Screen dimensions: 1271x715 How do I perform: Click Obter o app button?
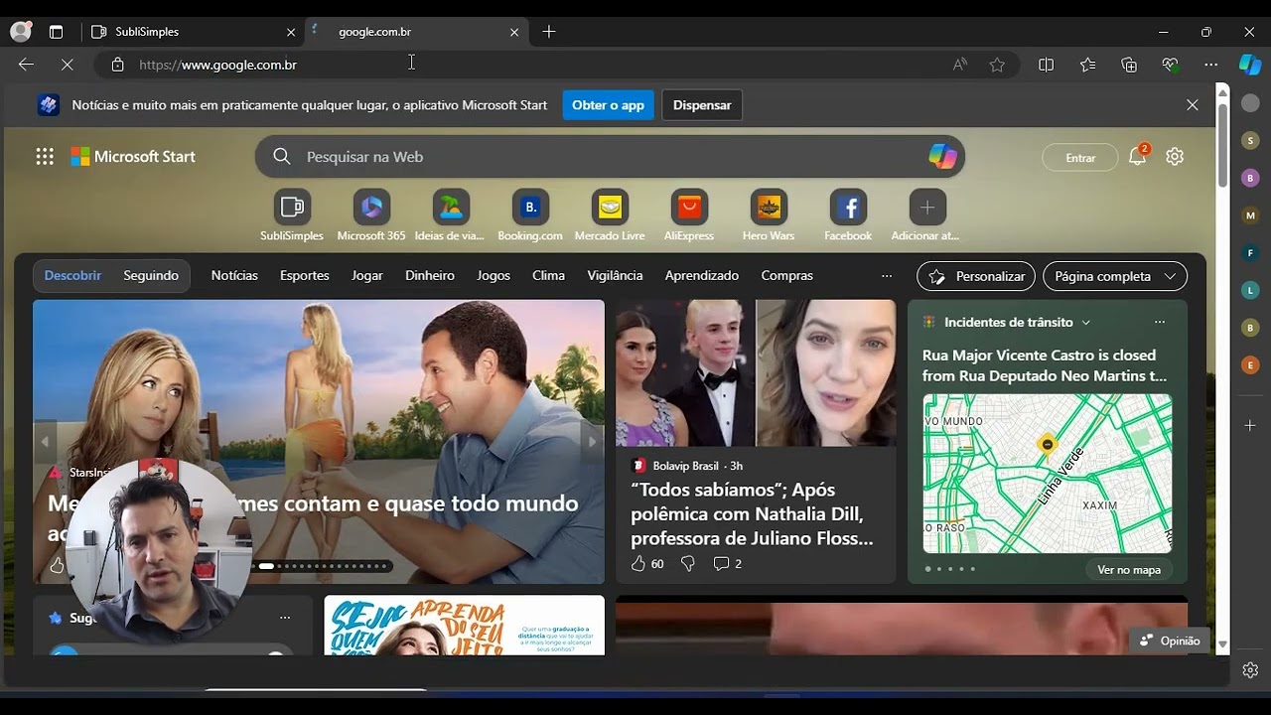pyautogui.click(x=608, y=105)
